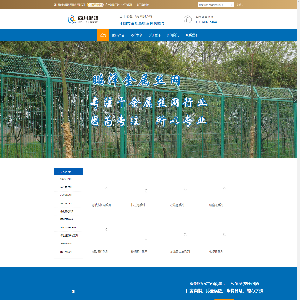The height and width of the screenshot is (300, 300).
Task: Open the last product link in the lower row
Action: (216, 252)
